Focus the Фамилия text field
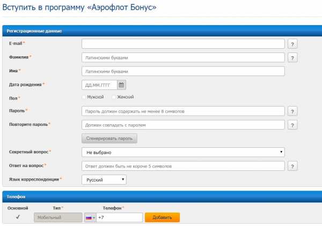The height and width of the screenshot is (226, 322). point(182,58)
